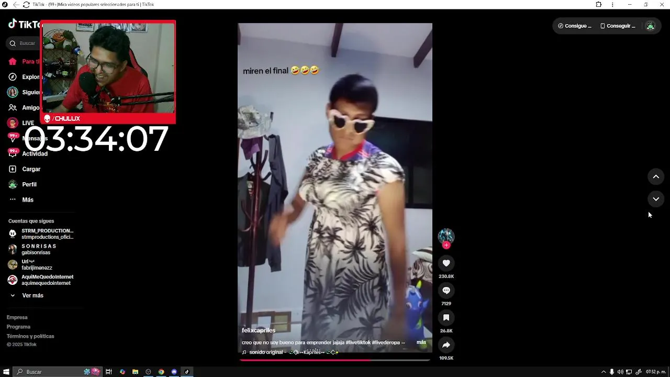Share the video using the arrow icon

click(446, 345)
